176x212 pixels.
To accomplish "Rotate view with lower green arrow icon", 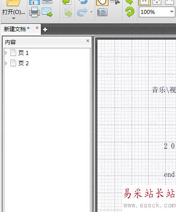I will pyautogui.click(x=130, y=12).
